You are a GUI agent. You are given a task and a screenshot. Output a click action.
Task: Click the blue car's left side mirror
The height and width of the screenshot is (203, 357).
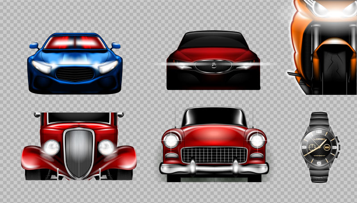pos(34,45)
